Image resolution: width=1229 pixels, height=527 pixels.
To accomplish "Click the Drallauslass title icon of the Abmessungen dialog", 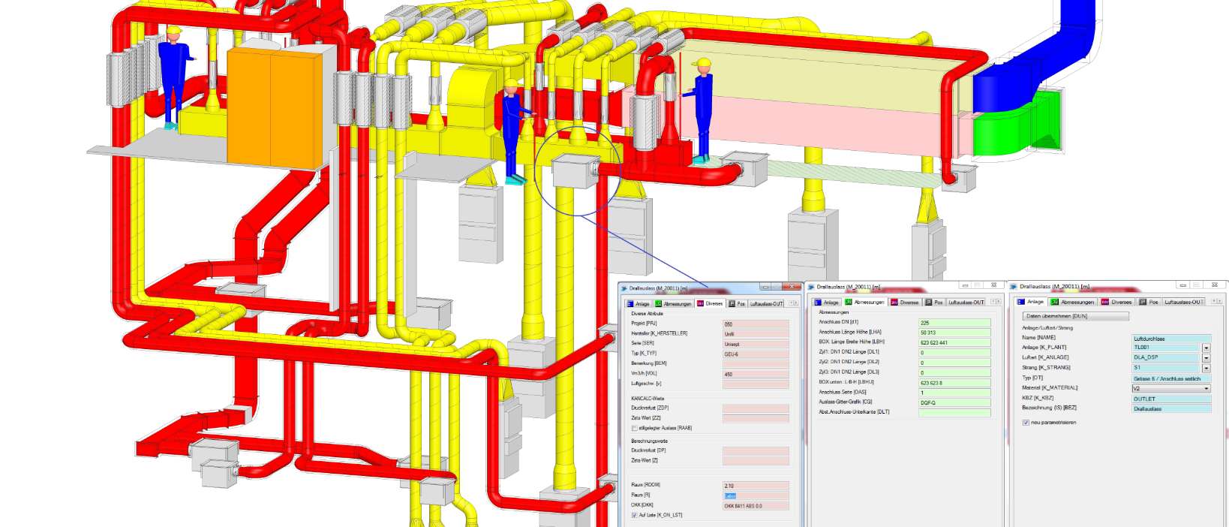I will point(810,287).
